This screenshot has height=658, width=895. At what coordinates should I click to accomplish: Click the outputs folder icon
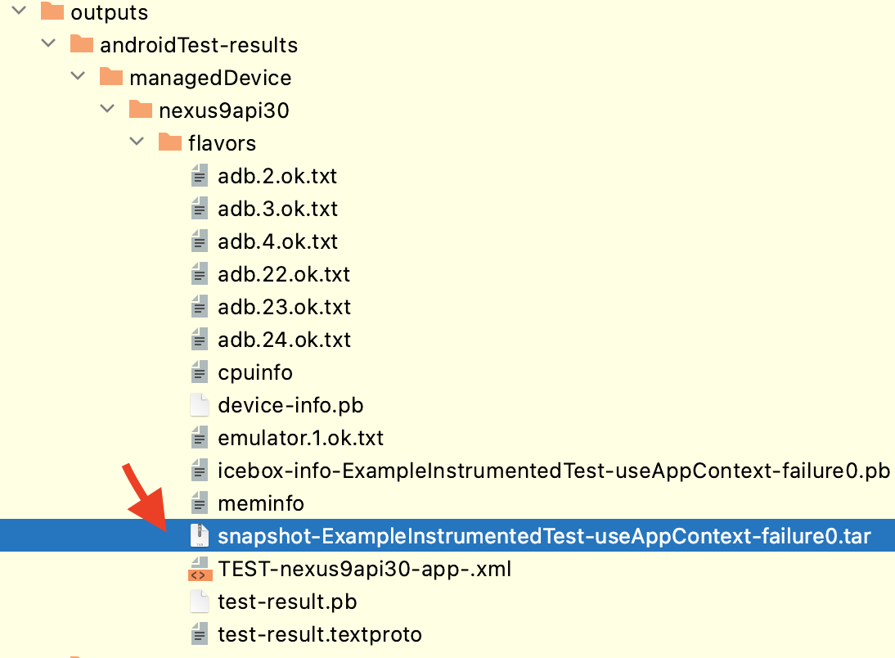(x=52, y=11)
